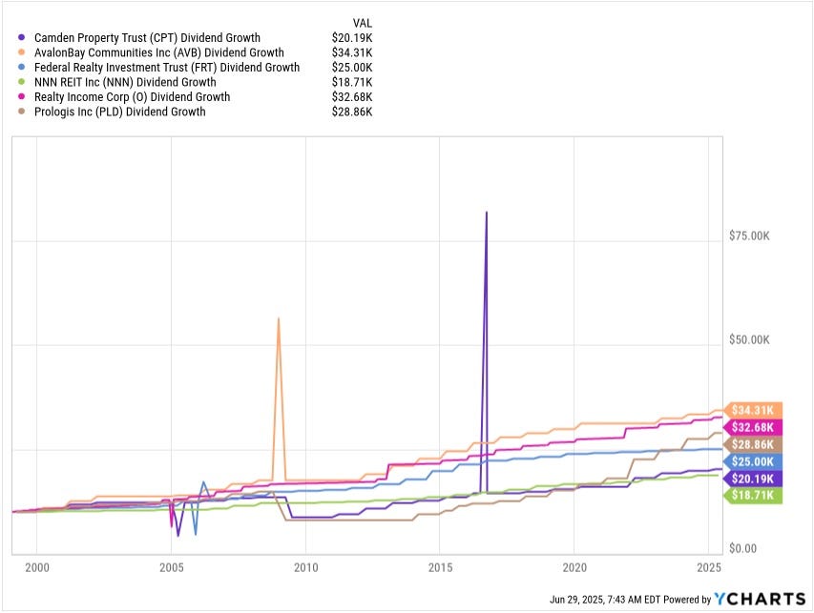Select Realty Income Corp (O) Dividend Growth label
The height and width of the screenshot is (613, 814).
point(133,97)
